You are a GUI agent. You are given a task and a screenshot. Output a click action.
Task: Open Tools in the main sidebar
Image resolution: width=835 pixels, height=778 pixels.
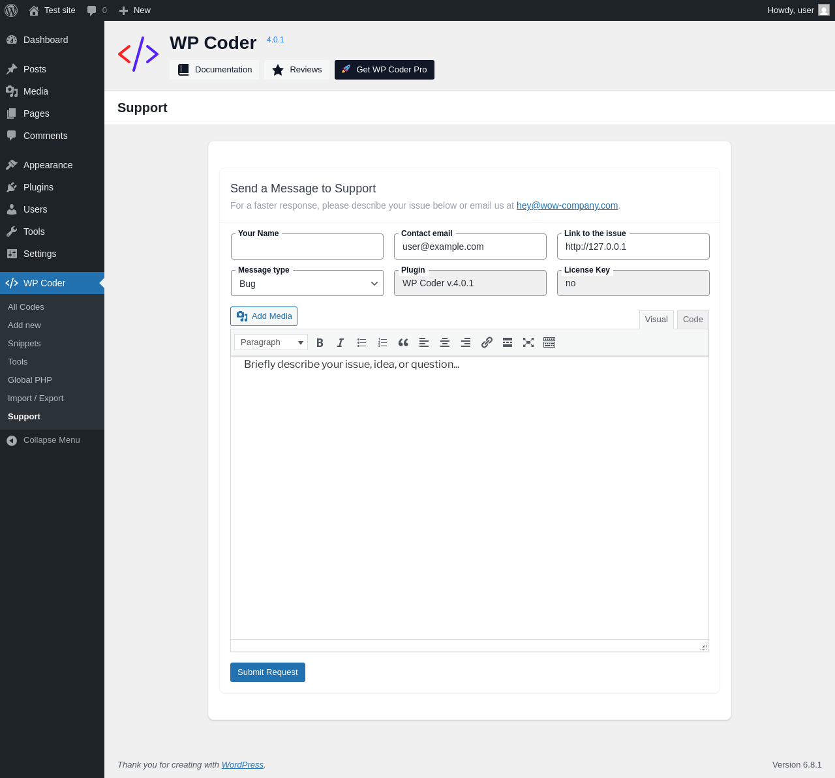pos(52,232)
